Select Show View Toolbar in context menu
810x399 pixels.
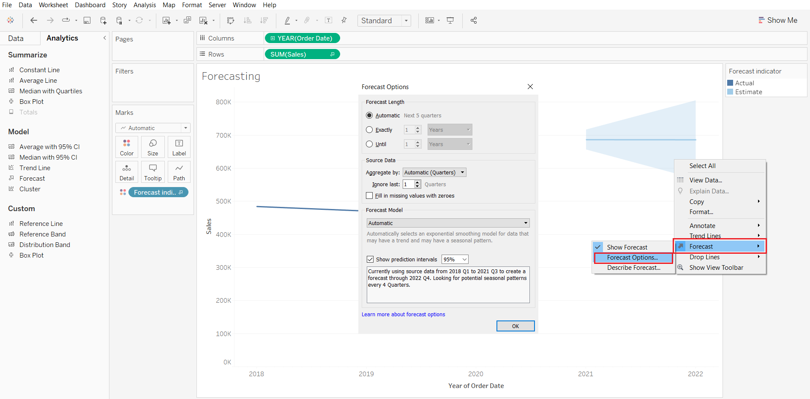(716, 268)
